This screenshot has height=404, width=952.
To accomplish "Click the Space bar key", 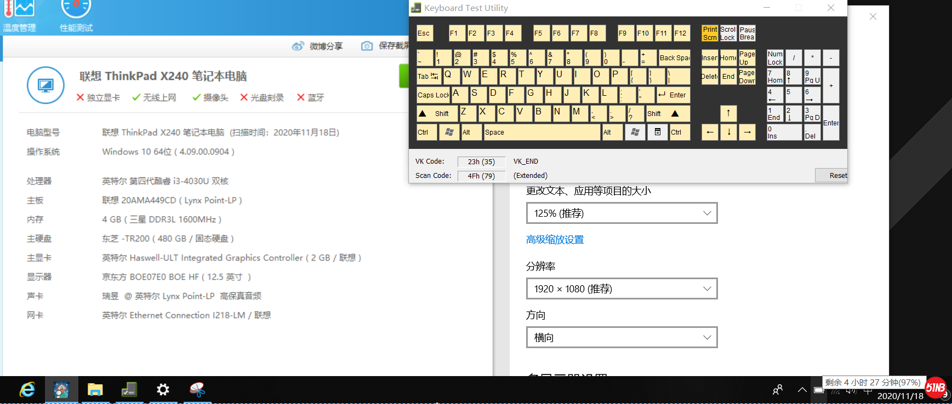I will click(x=541, y=132).
